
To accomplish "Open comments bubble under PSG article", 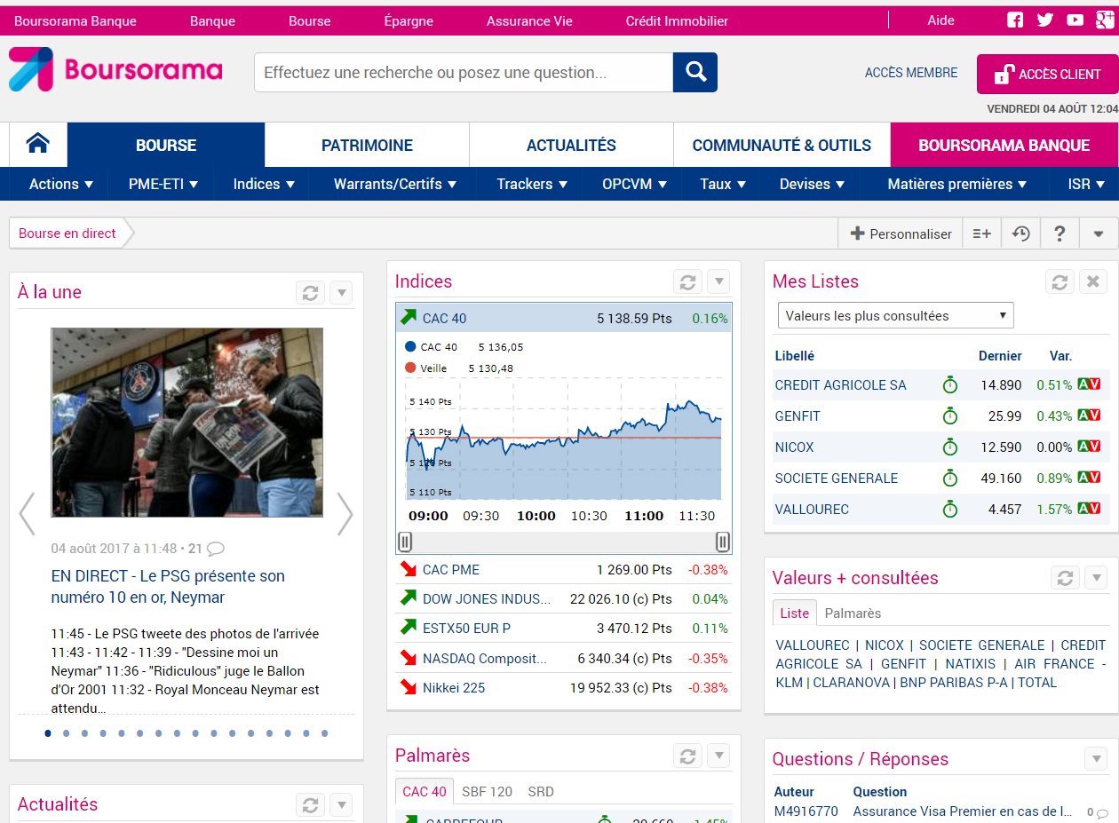I will pos(215,549).
